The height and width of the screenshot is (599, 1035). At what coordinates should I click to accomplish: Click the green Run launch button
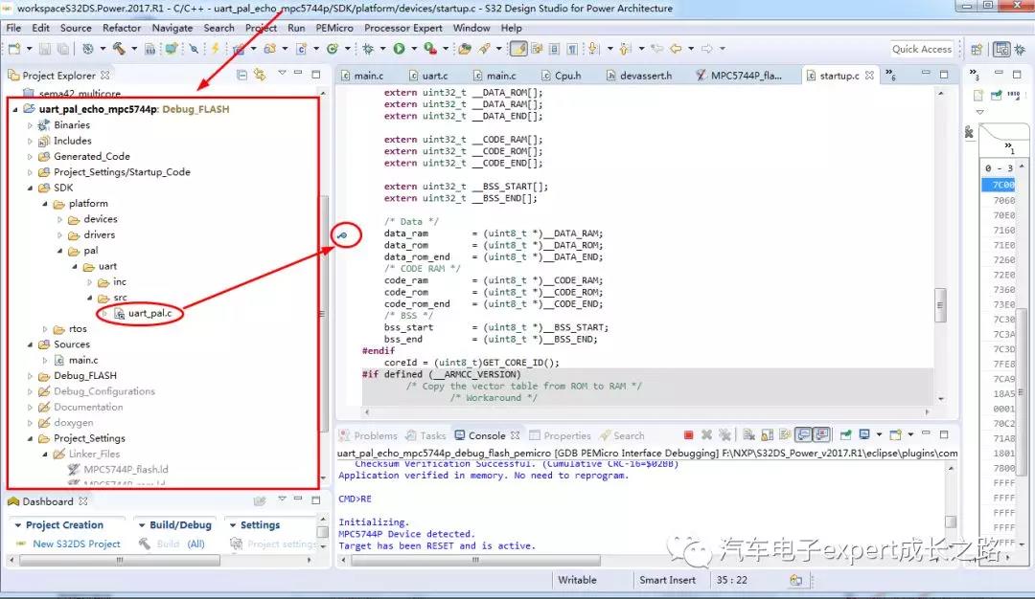click(x=399, y=49)
